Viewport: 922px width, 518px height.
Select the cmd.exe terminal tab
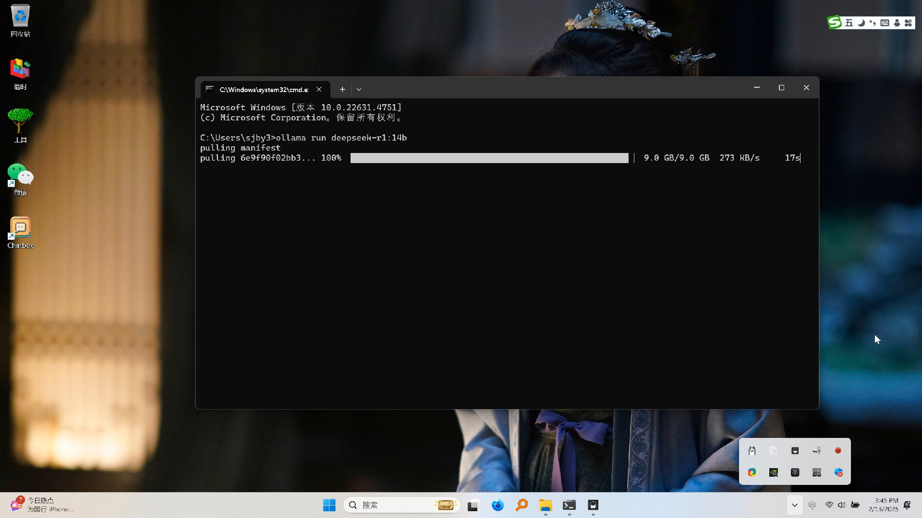(x=264, y=89)
